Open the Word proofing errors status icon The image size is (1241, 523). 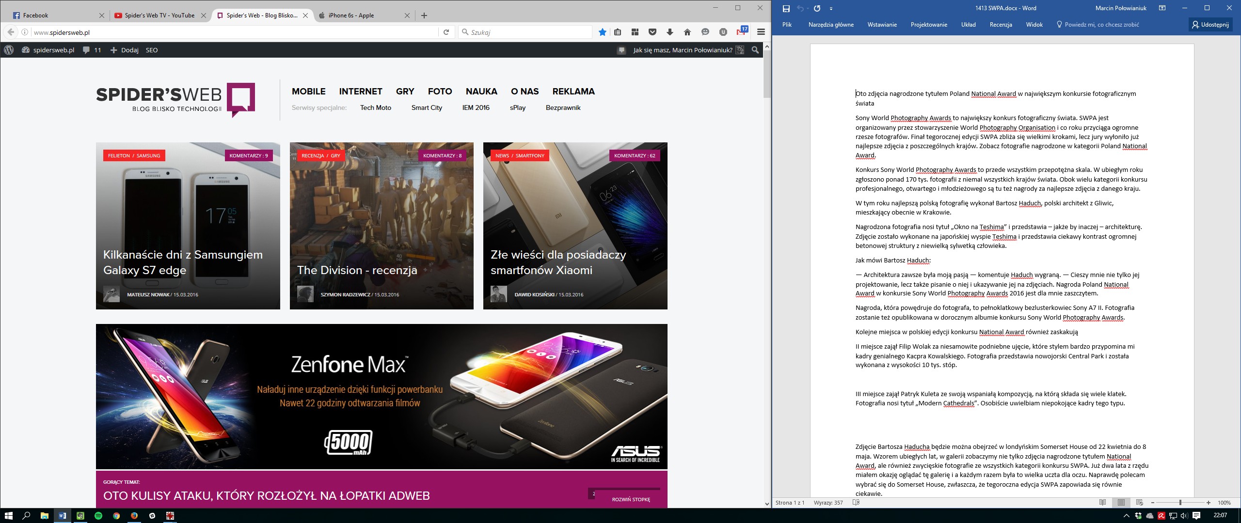coord(856,502)
